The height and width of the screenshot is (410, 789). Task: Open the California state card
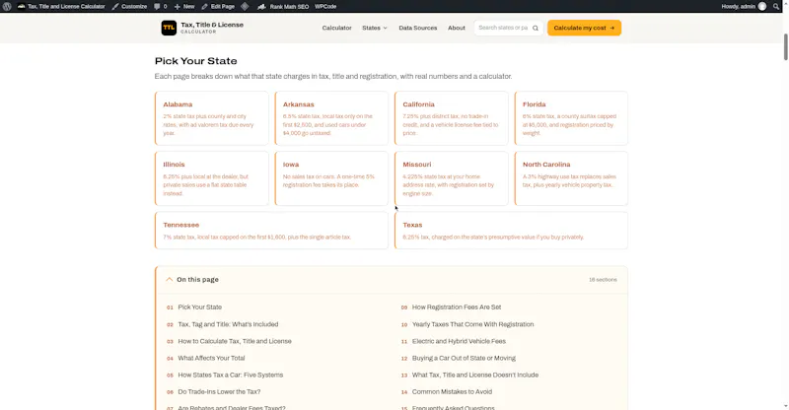452,118
